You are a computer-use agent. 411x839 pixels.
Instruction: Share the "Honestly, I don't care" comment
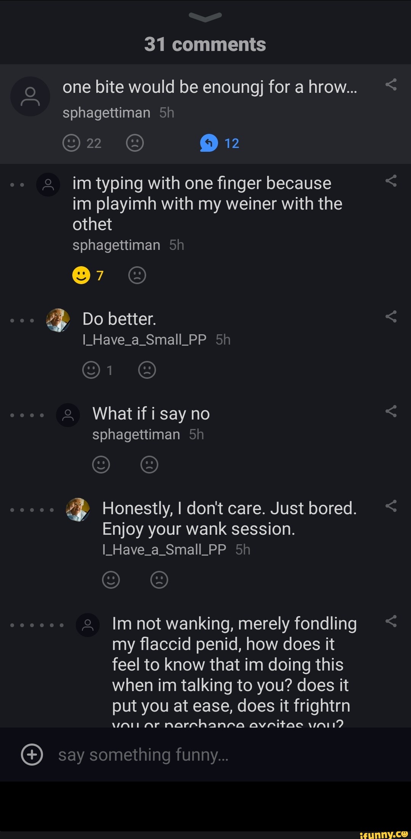coord(391,506)
